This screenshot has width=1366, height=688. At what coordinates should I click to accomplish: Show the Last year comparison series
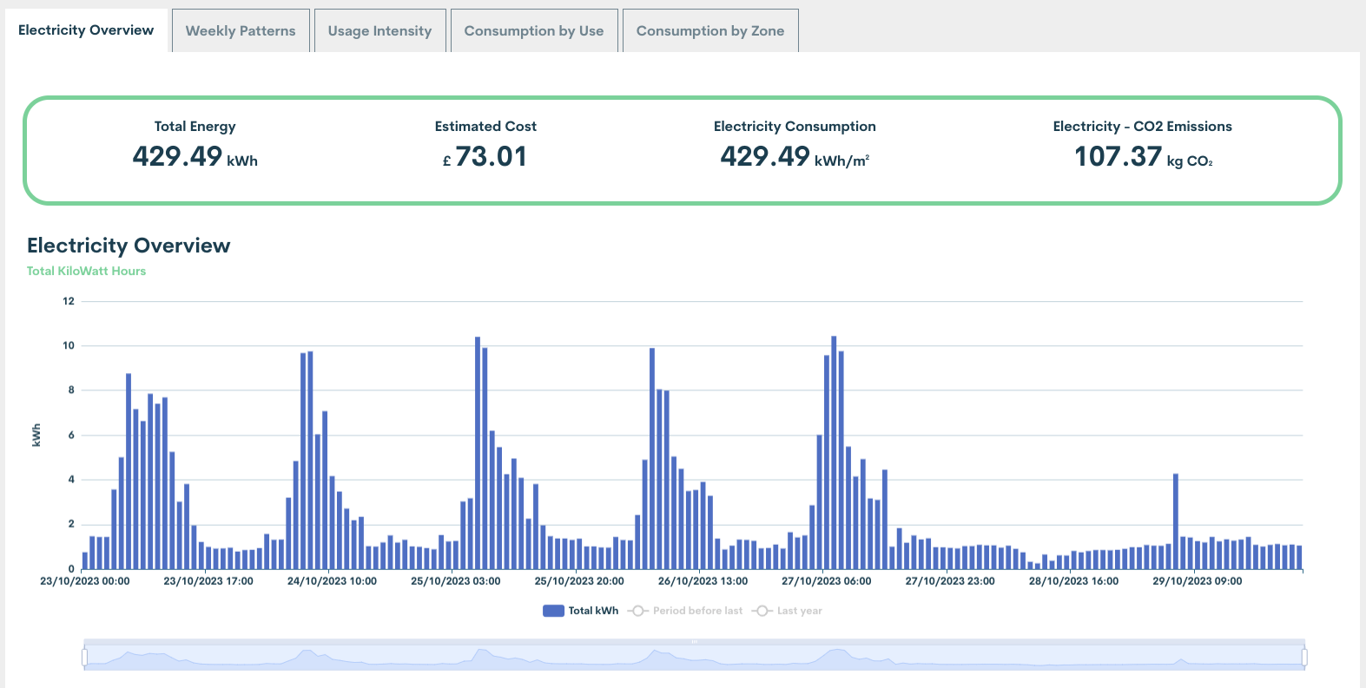point(799,611)
